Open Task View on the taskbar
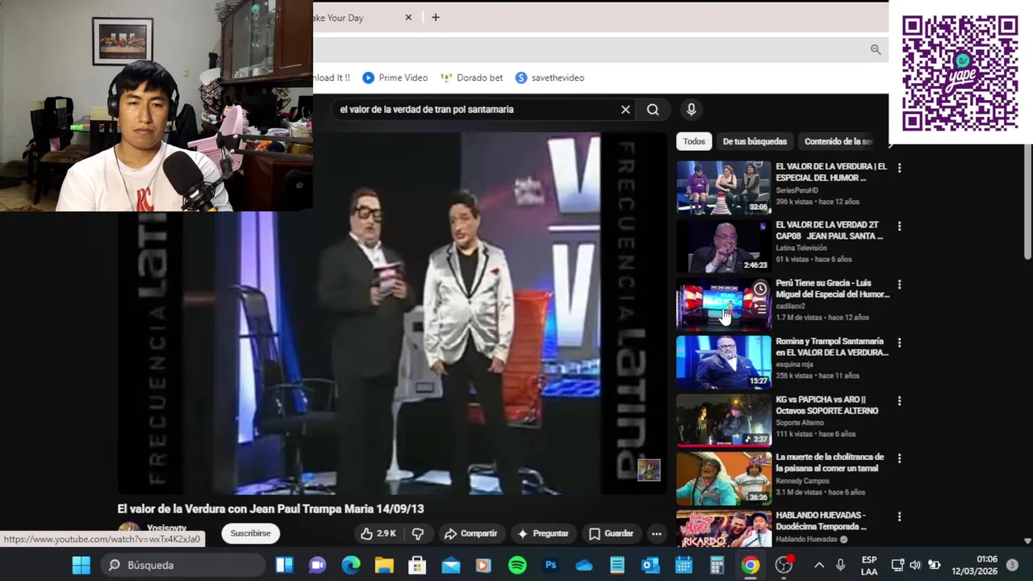 tap(284, 565)
